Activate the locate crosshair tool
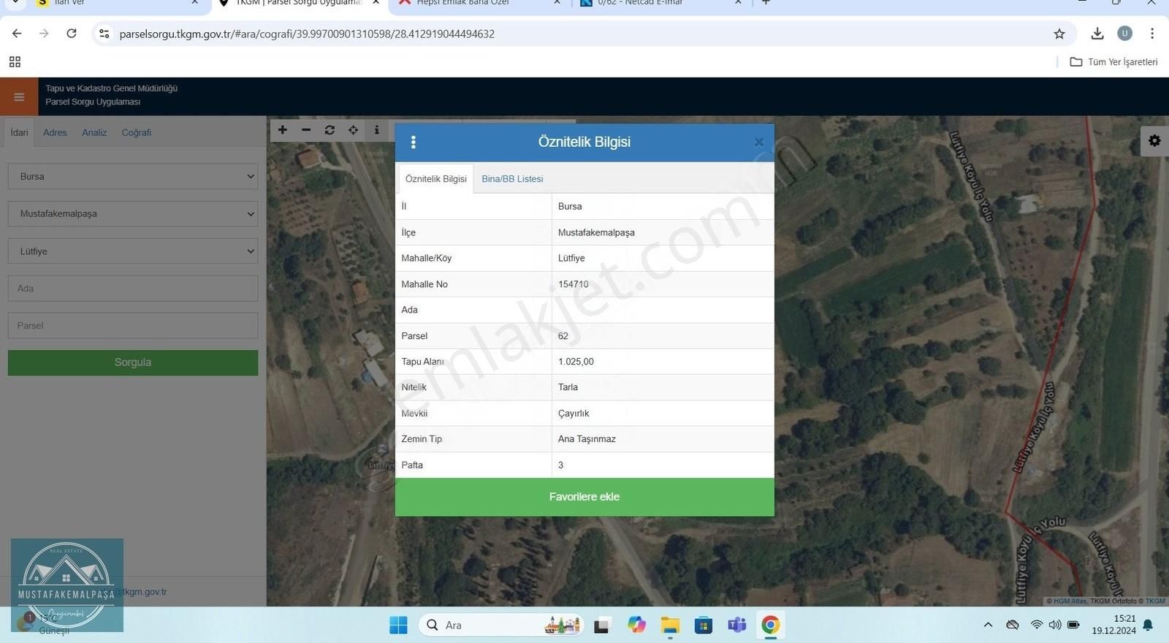The image size is (1169, 643). (353, 130)
